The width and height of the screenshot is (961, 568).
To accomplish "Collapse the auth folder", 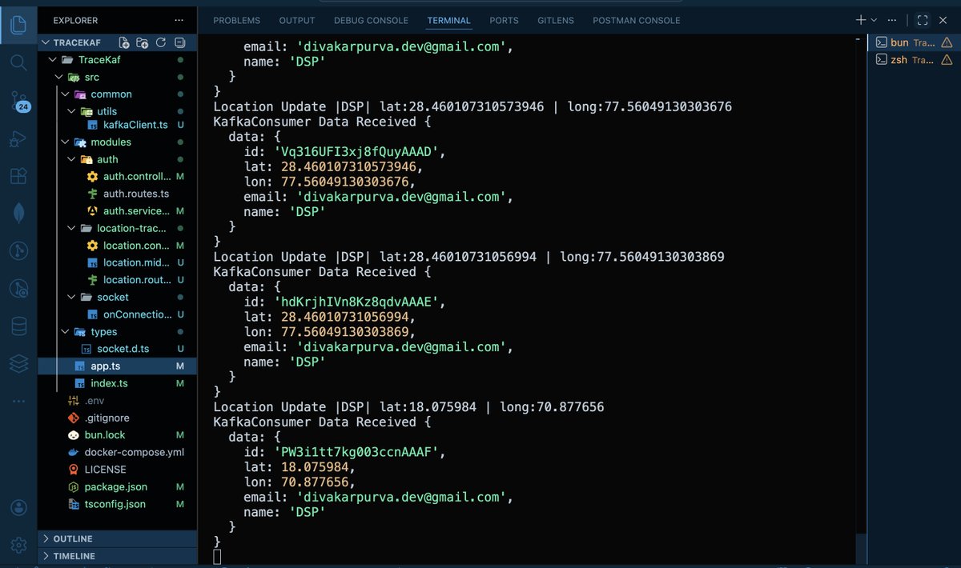I will click(x=72, y=159).
